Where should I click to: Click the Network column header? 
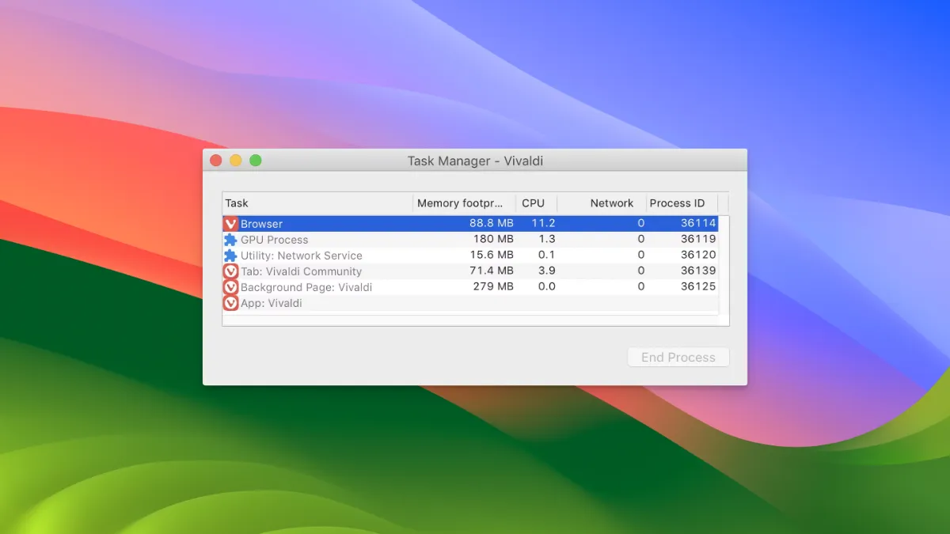(610, 203)
